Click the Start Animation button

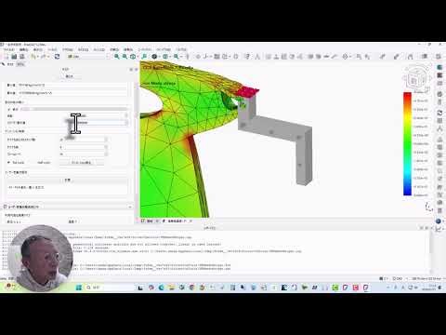[x=81, y=163]
